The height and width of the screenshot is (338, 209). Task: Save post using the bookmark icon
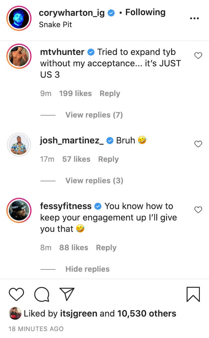tap(193, 294)
